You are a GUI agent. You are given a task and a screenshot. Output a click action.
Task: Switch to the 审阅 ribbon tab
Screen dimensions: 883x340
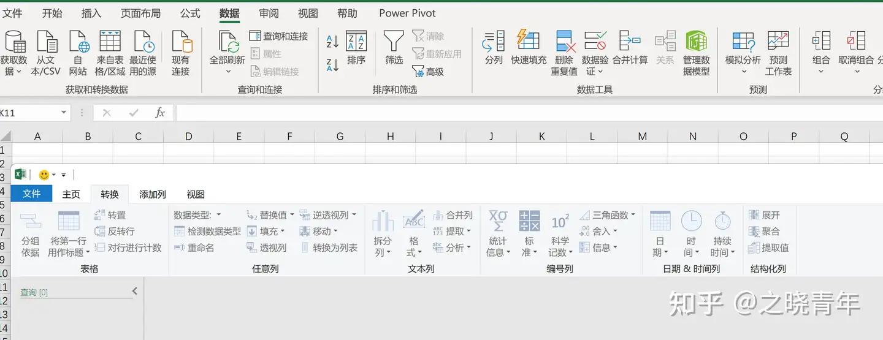tap(269, 13)
